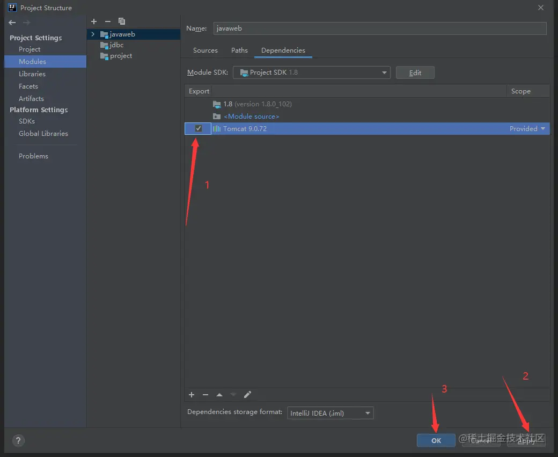Open the Problems section
The height and width of the screenshot is (457, 558).
click(x=33, y=156)
